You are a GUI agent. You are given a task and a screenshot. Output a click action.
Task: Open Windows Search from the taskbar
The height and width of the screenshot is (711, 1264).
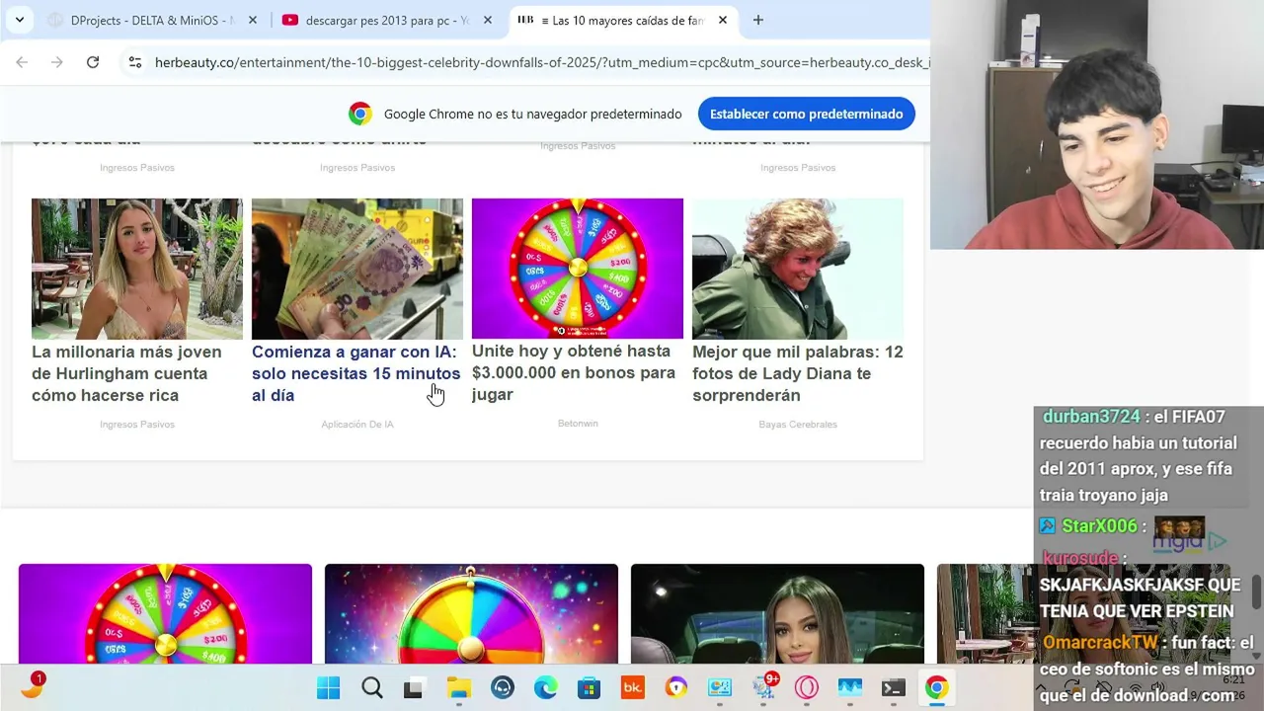point(372,688)
